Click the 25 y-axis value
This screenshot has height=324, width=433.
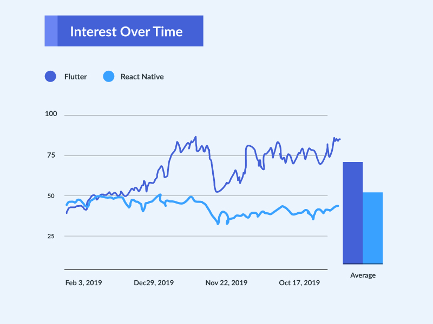pos(51,236)
